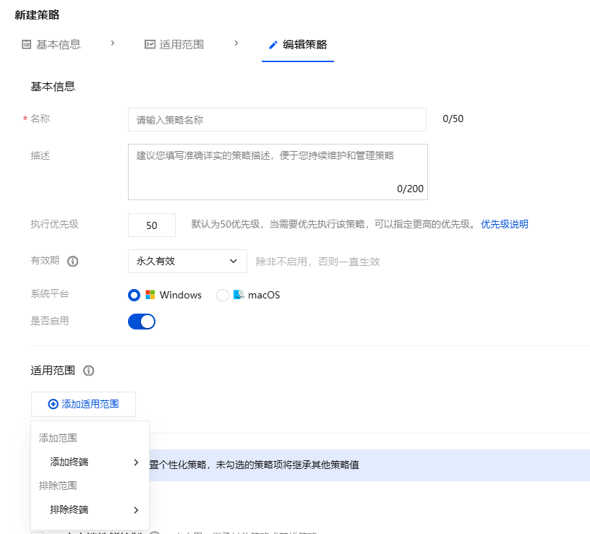Click the info icon next to 适用范围 heading

88,371
